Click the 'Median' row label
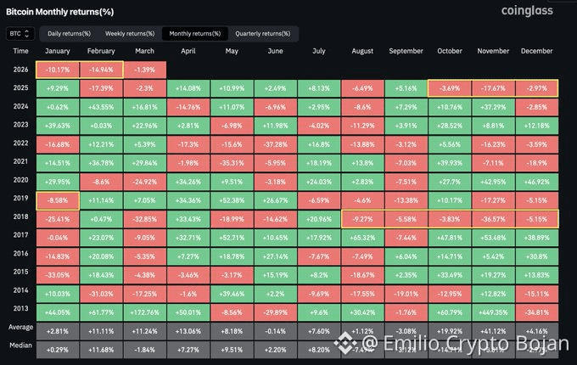Viewport: 577px width, 365px height. point(20,345)
